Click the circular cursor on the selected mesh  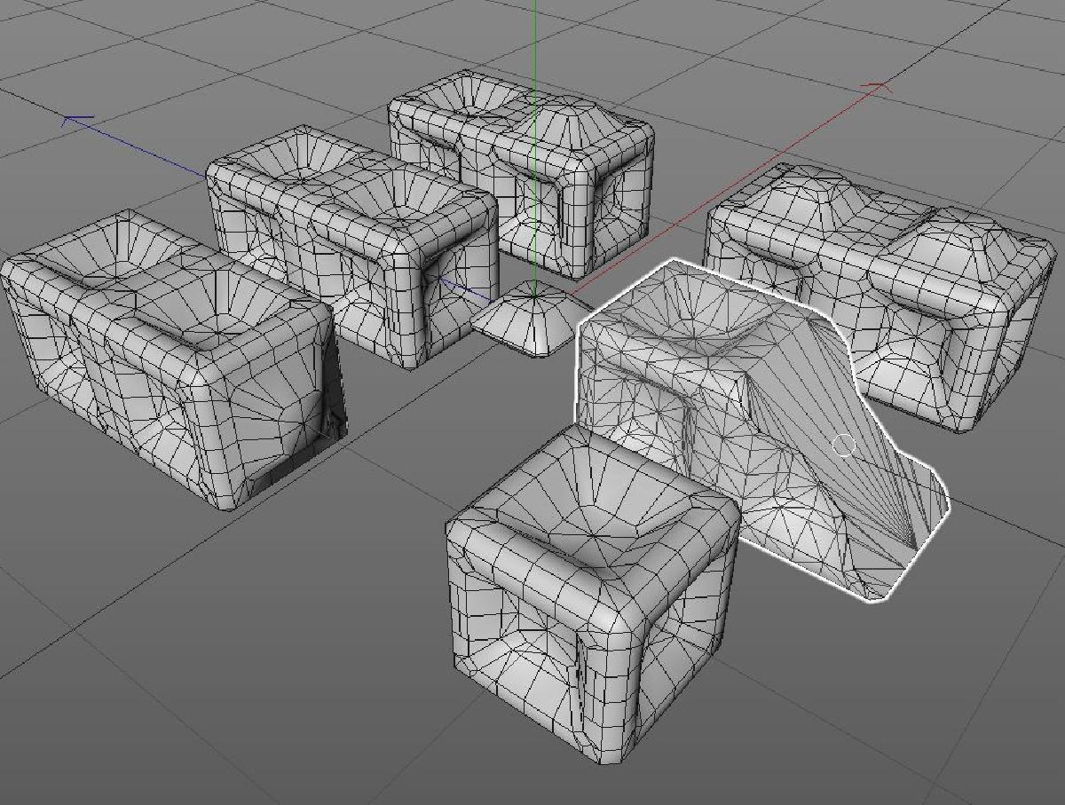click(x=844, y=446)
